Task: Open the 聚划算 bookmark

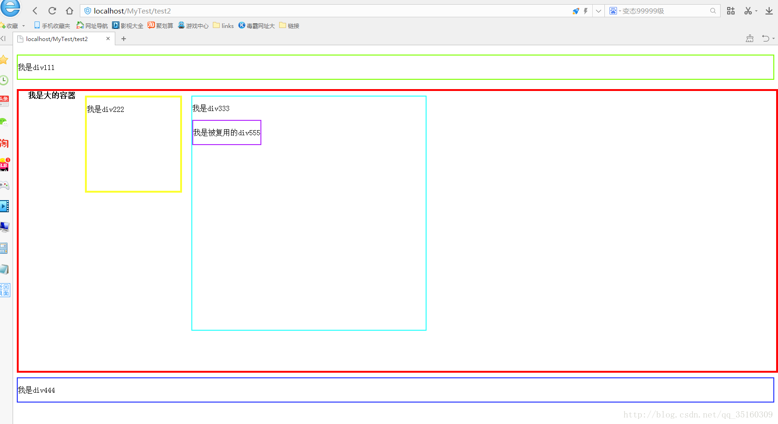Action: pos(161,26)
